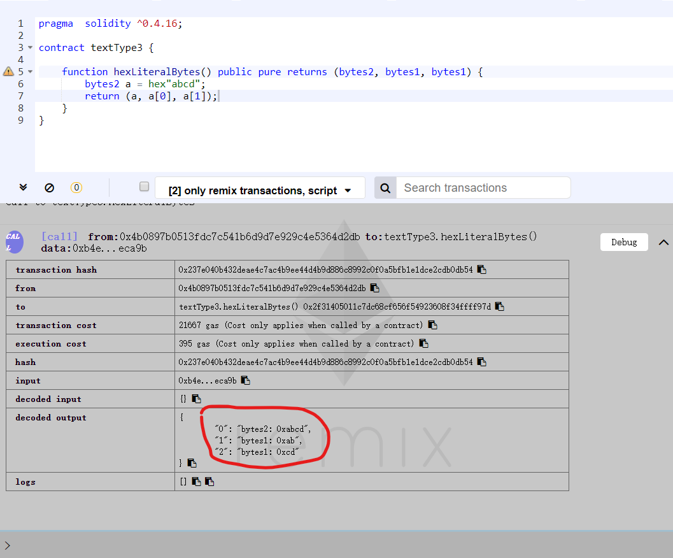Click the bytes2: 0xabcd output line
The image size is (673, 558).
[x=263, y=429]
